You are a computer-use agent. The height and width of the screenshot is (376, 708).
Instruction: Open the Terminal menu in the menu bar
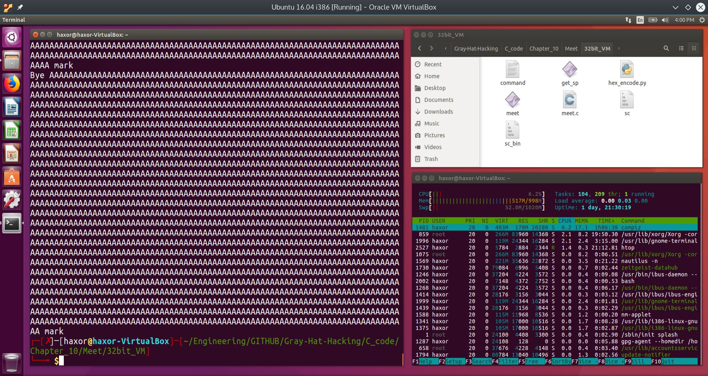coord(14,20)
